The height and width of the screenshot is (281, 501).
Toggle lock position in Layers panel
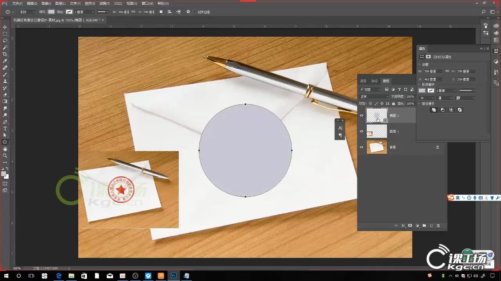[x=382, y=103]
